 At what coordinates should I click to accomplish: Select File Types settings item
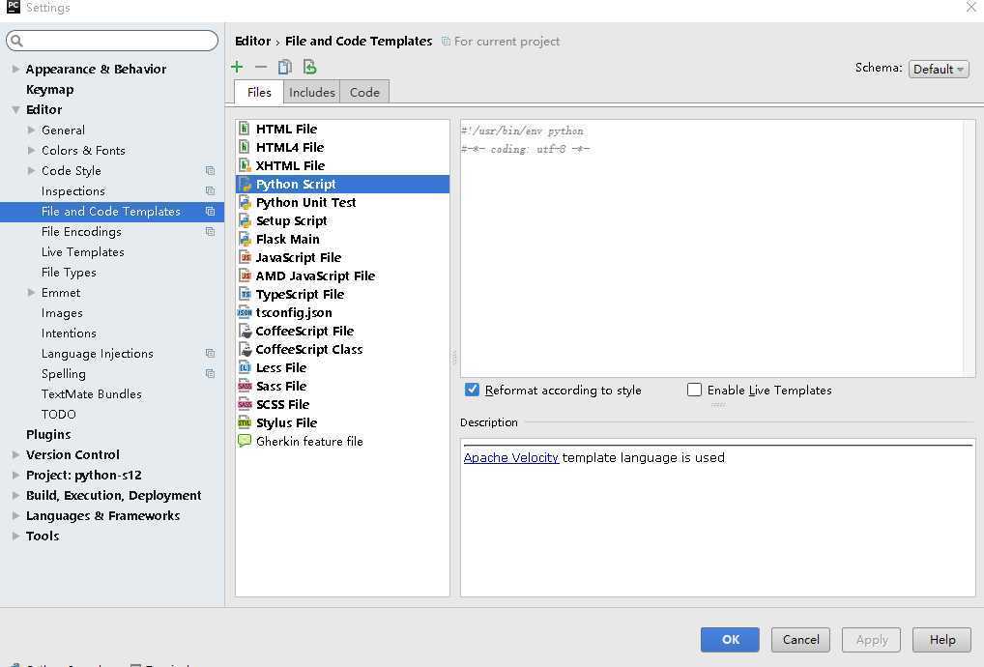[x=69, y=273]
